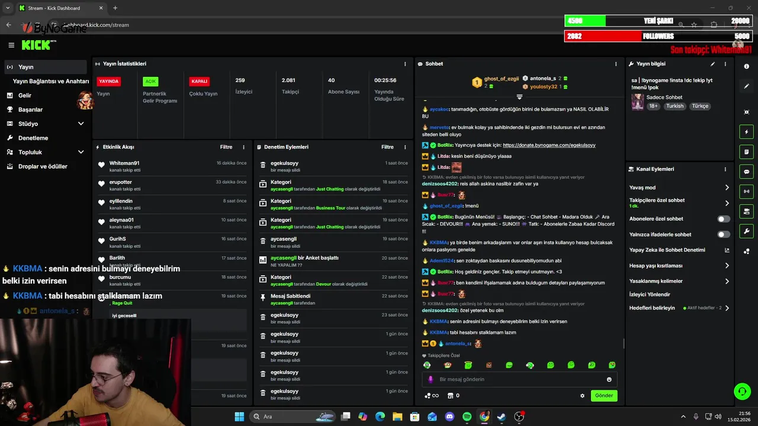758x426 pixels.
Task: Switch to Stream - Kick Dashboard browser tab
Action: (61, 8)
